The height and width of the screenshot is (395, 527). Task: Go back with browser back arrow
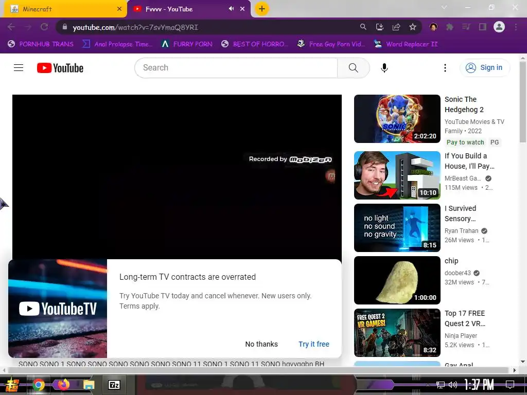pos(11,27)
